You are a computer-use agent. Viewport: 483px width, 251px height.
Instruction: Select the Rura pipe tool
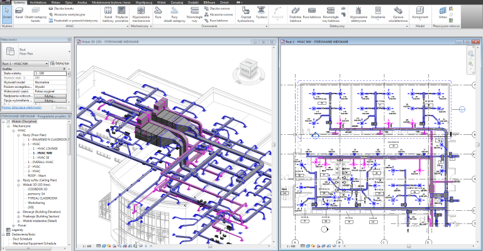pos(158,14)
